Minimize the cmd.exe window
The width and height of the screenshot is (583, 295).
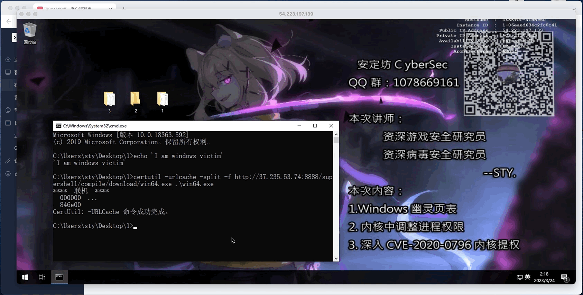[299, 126]
